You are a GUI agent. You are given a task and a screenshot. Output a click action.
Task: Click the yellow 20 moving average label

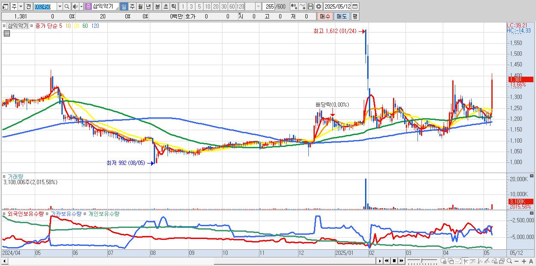[x=76, y=26]
